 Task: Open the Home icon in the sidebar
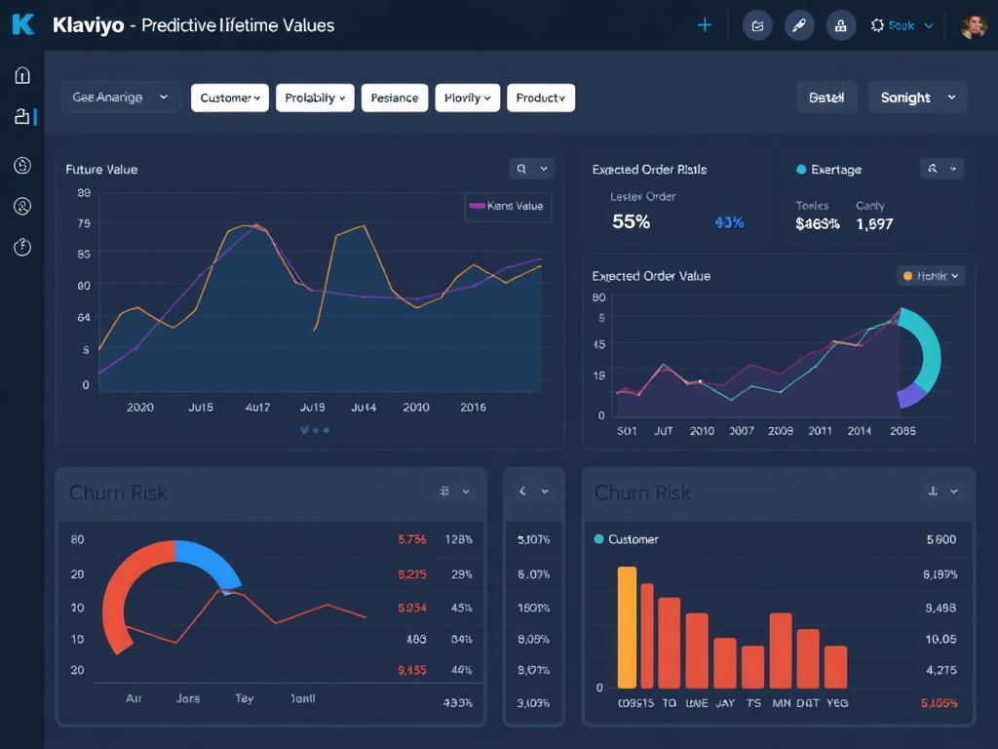pyautogui.click(x=21, y=74)
